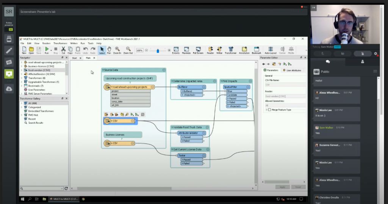The image size is (388, 204).
Task: Collapse the Validate Food Truck Data bookmark
Action: point(172,127)
